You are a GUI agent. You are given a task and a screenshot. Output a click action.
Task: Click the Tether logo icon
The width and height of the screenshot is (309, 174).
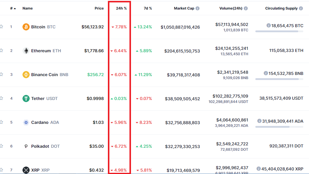coord(26,98)
